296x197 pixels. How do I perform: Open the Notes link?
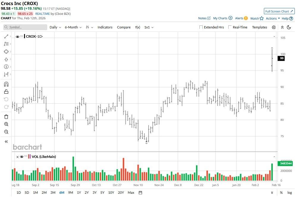pos(204,18)
